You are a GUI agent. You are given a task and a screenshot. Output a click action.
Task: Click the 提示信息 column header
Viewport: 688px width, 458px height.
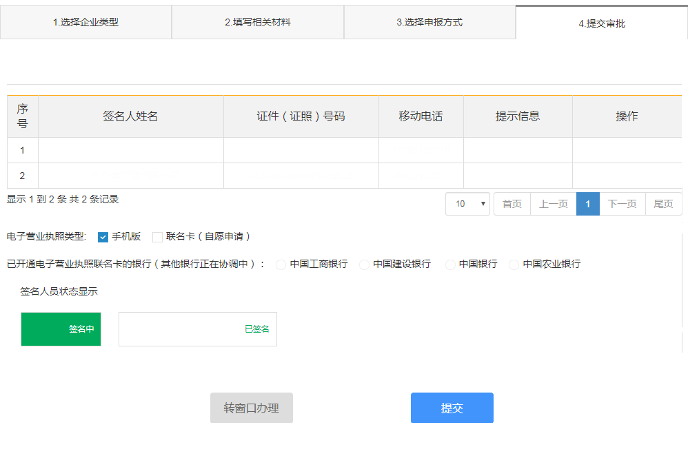click(x=518, y=116)
